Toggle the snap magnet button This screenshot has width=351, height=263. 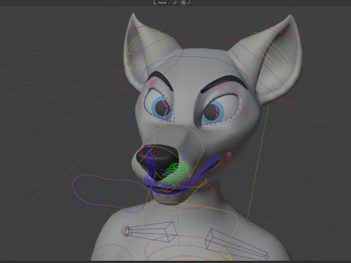pyautogui.click(x=184, y=3)
